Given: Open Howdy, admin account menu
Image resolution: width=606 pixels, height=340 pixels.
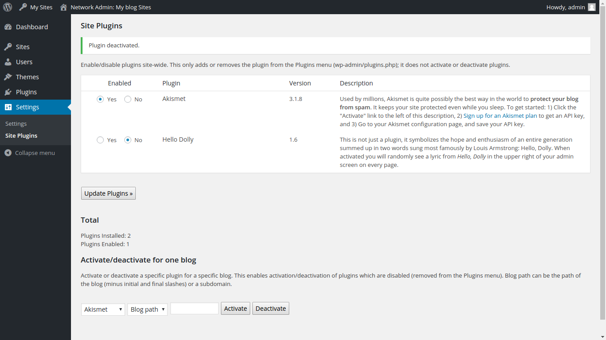Looking at the screenshot, I should click(571, 7).
